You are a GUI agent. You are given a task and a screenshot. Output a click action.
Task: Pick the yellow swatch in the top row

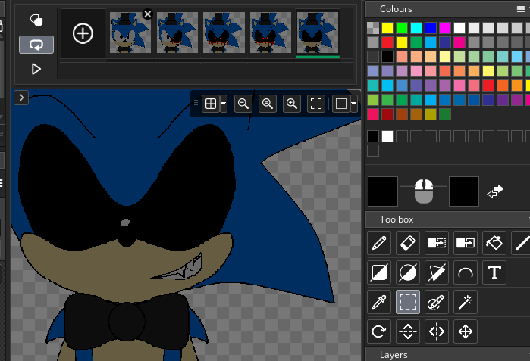click(x=387, y=28)
